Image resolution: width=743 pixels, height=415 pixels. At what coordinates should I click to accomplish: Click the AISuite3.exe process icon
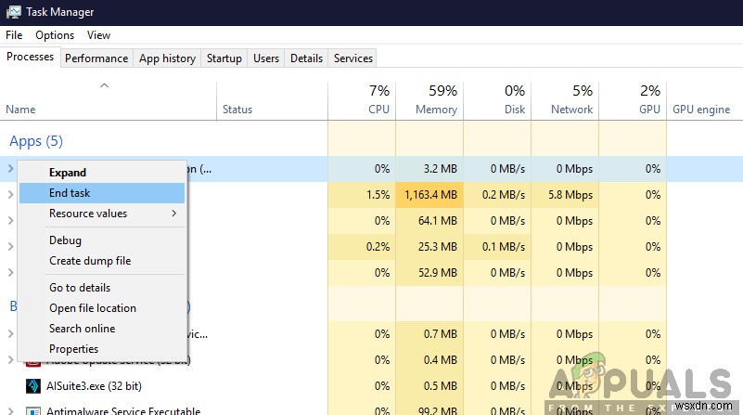(x=32, y=386)
